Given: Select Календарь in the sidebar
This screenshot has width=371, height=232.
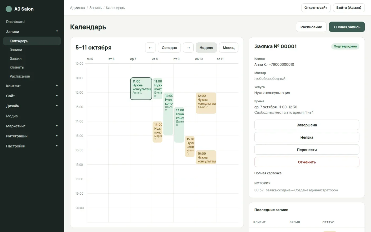Looking at the screenshot, I should pos(32,41).
